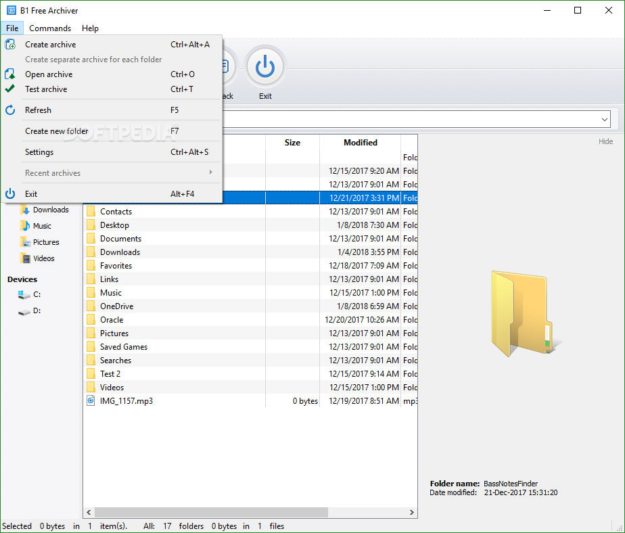Click the Create archive menu icon
625x533 pixels.
10,44
